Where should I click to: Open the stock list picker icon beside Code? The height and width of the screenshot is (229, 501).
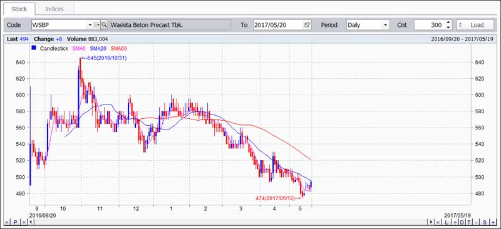[97, 25]
